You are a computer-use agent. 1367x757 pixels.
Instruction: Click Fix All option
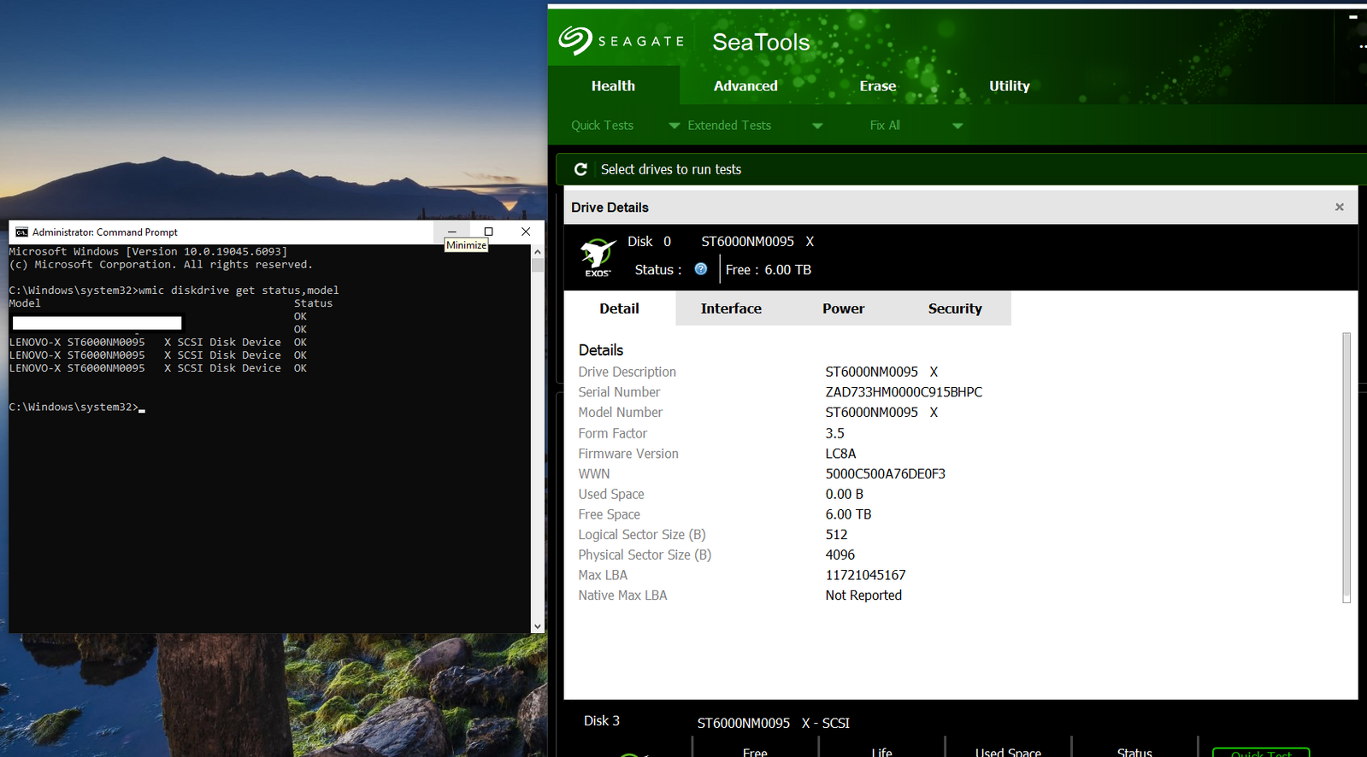click(x=885, y=125)
